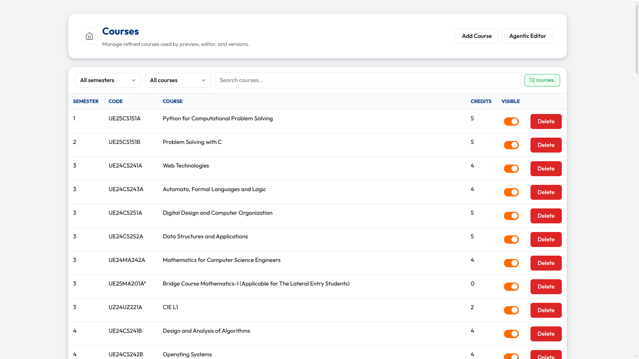The width and height of the screenshot is (639, 359).
Task: Click the COURSE column header
Action: (x=172, y=101)
